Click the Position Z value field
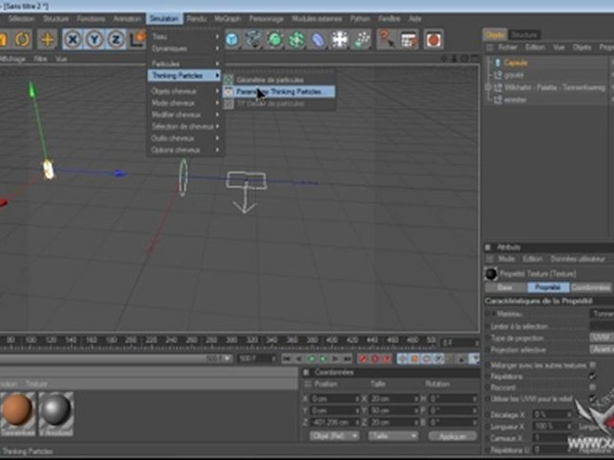The width and height of the screenshot is (614, 460). tap(335, 422)
